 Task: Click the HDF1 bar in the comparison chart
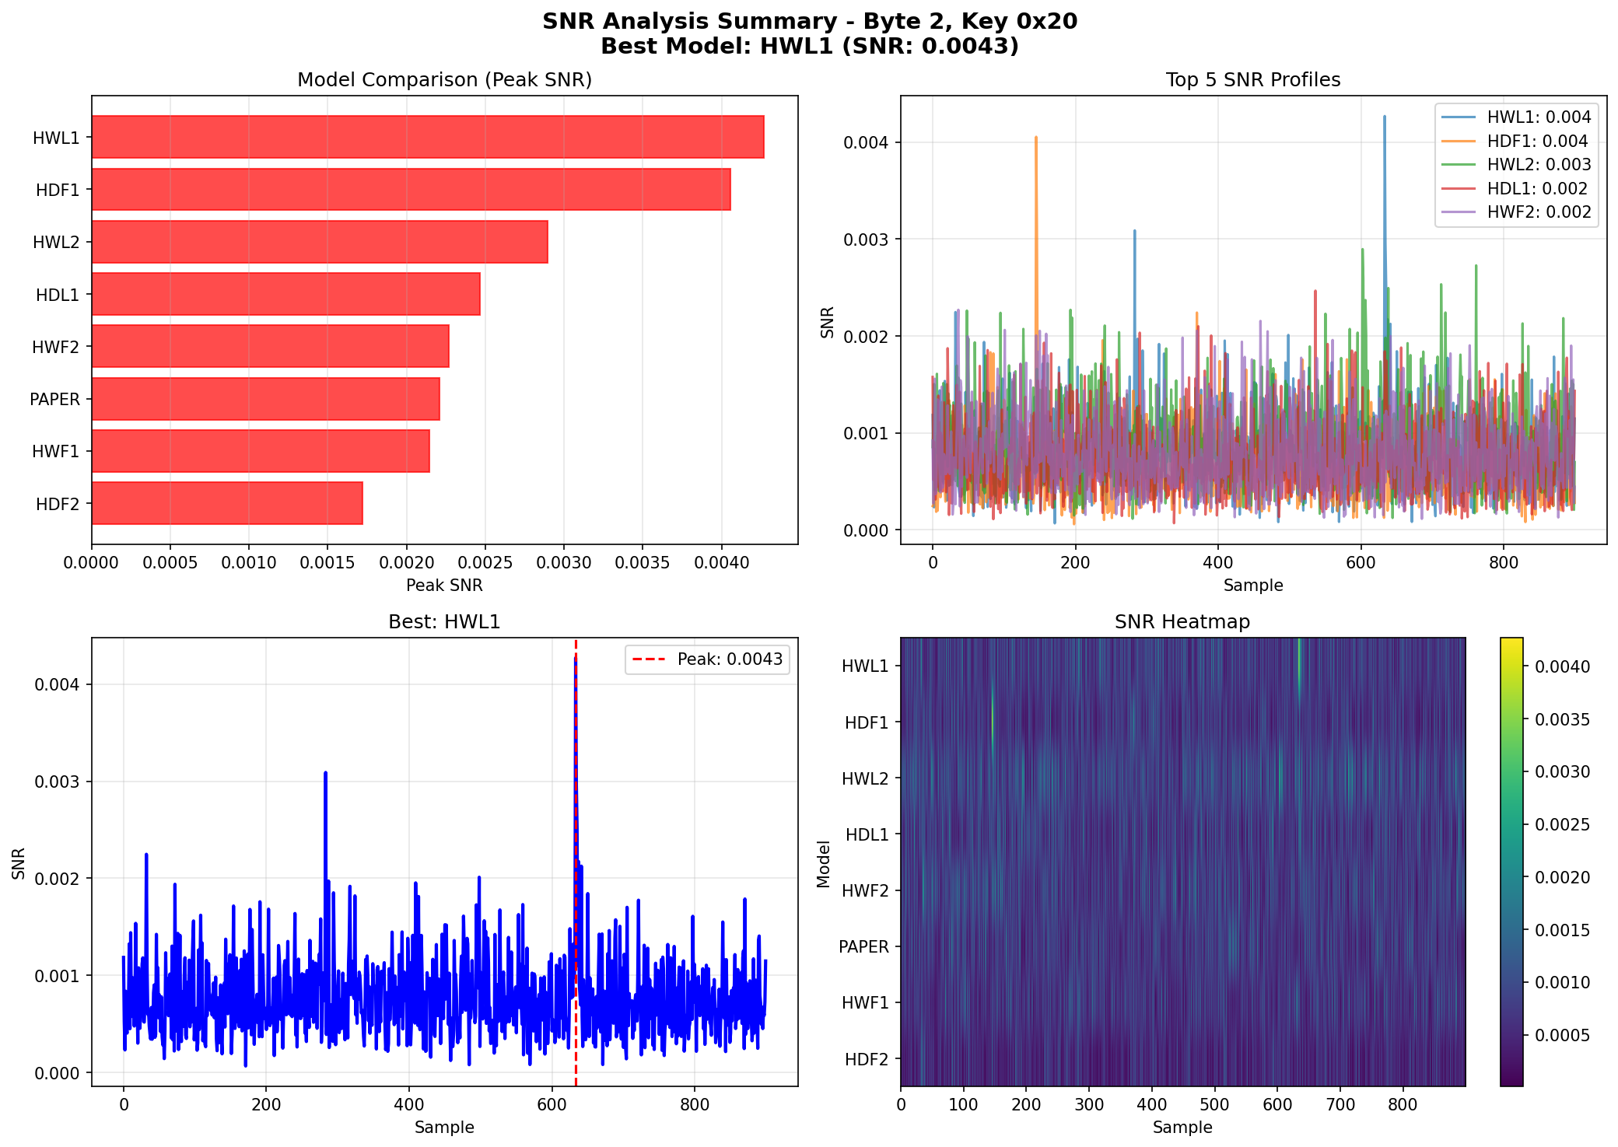point(411,189)
